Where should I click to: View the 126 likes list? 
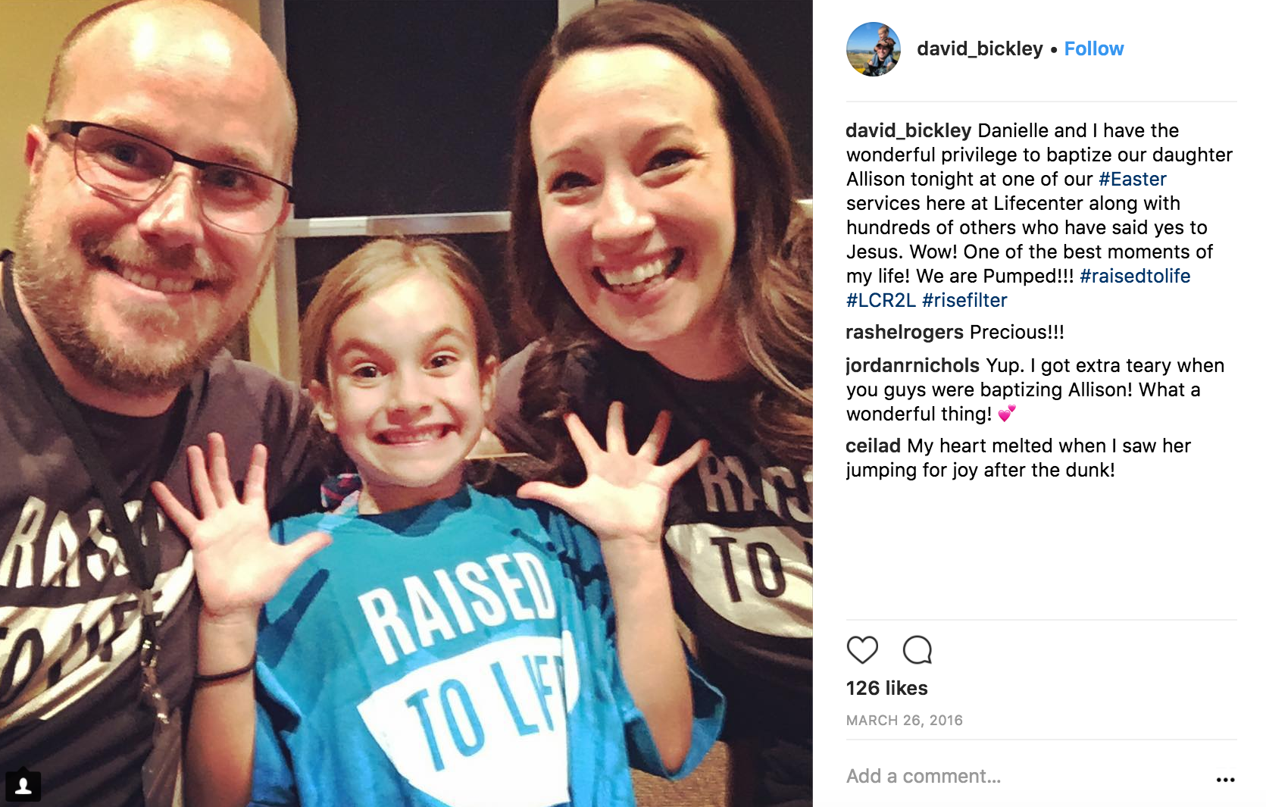886,688
